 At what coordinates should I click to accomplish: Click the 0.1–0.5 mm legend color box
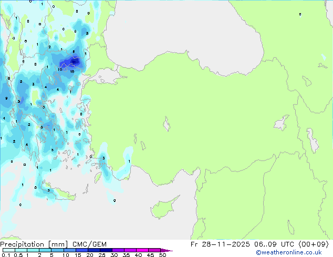[9, 250]
